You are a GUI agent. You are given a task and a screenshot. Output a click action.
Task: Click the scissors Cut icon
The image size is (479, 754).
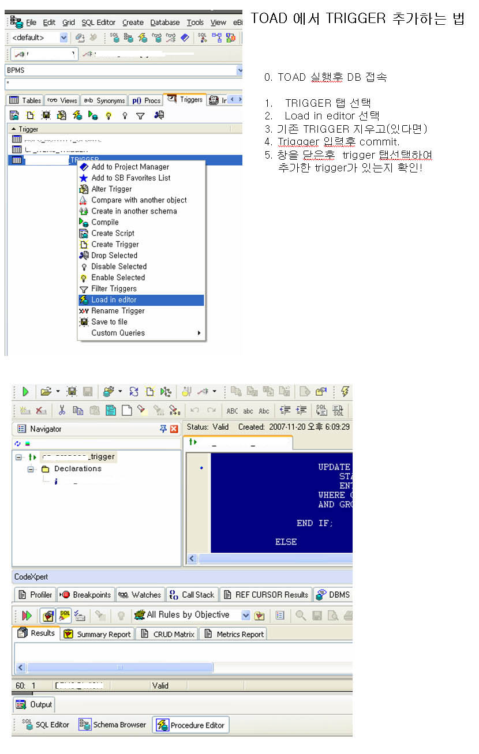point(62,411)
